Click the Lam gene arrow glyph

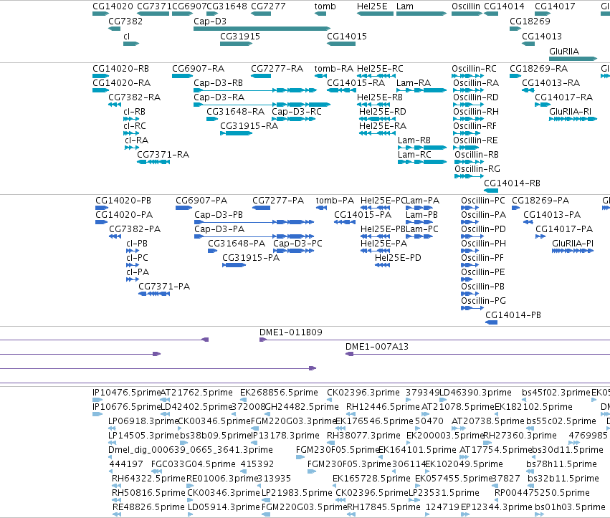(x=421, y=14)
